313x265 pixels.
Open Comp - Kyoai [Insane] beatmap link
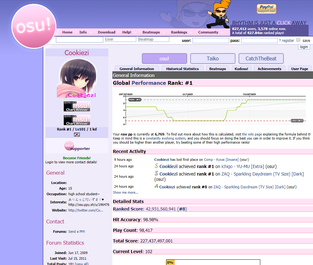click(x=221, y=160)
